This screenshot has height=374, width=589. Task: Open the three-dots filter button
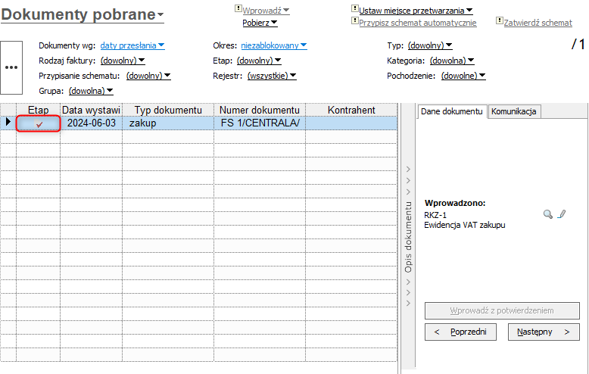pyautogui.click(x=11, y=67)
